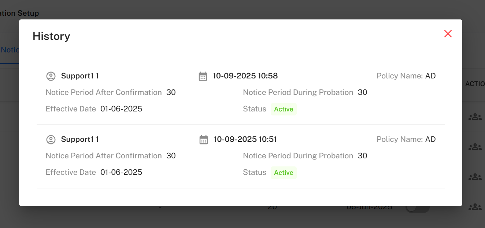Click Notice Period After Confirmation in 10:58 entry
This screenshot has height=228, width=485.
pyautogui.click(x=104, y=92)
